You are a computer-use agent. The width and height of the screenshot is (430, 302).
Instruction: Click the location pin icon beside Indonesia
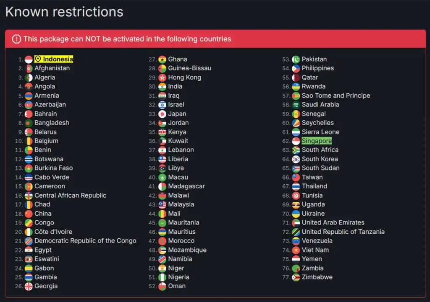click(38, 59)
